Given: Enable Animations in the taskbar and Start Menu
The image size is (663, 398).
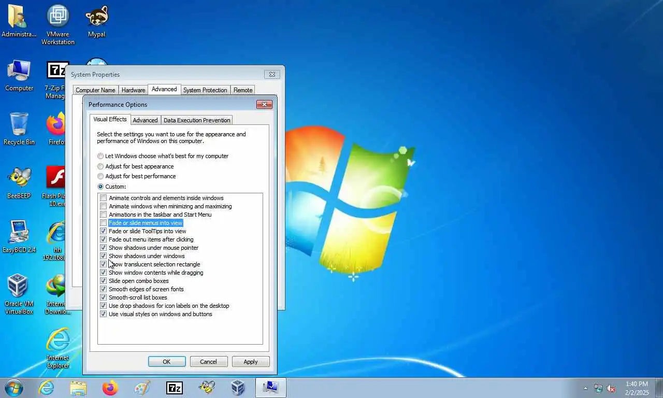Looking at the screenshot, I should [104, 215].
